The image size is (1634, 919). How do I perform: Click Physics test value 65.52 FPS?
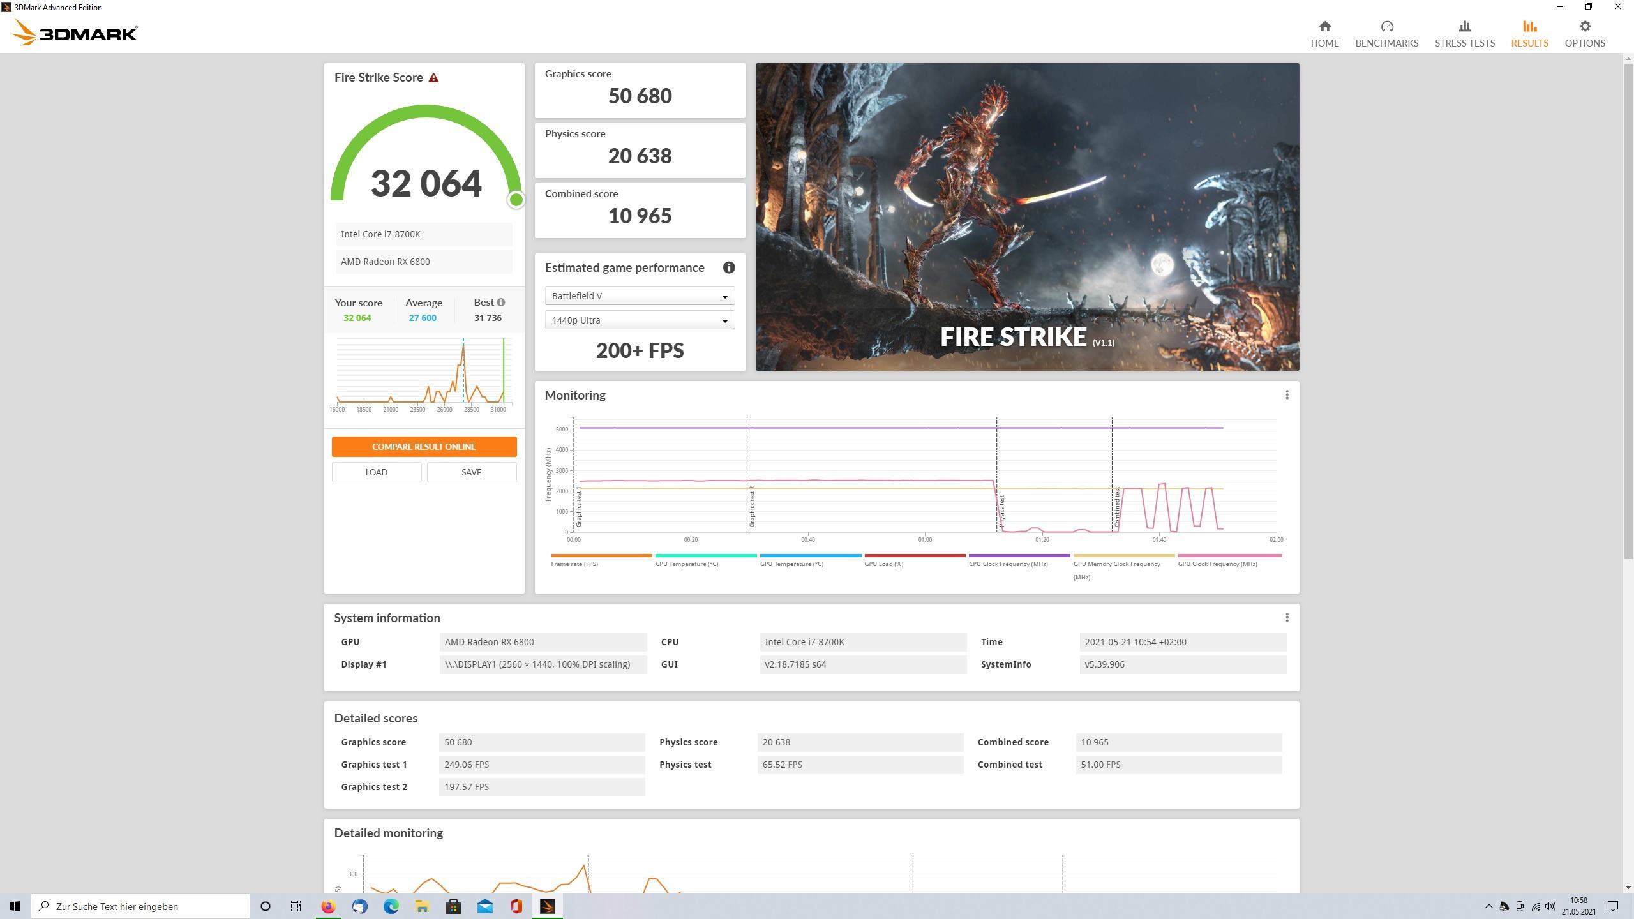[x=860, y=765]
